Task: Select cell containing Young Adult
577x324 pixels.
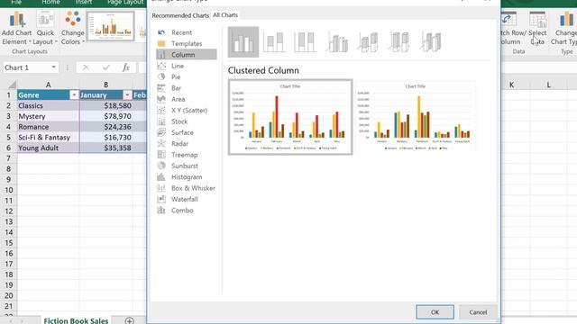Action: [x=48, y=148]
